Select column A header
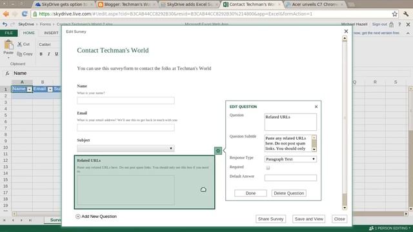413x232 pixels. tap(22, 82)
